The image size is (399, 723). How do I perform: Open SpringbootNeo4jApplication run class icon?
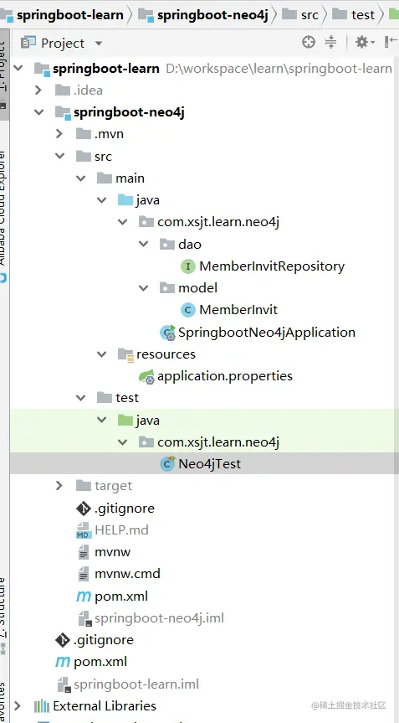tap(167, 333)
